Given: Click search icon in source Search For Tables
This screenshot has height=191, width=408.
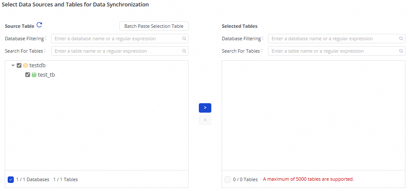Looking at the screenshot, I should pos(184,51).
